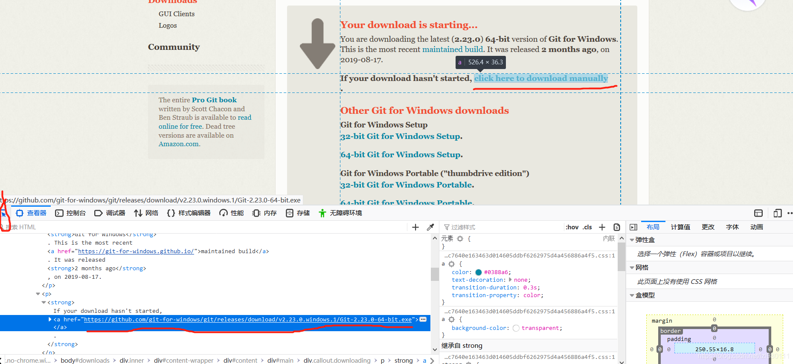Collapse the 弹性盒 flexbox section
This screenshot has height=364, width=793.
(632, 240)
